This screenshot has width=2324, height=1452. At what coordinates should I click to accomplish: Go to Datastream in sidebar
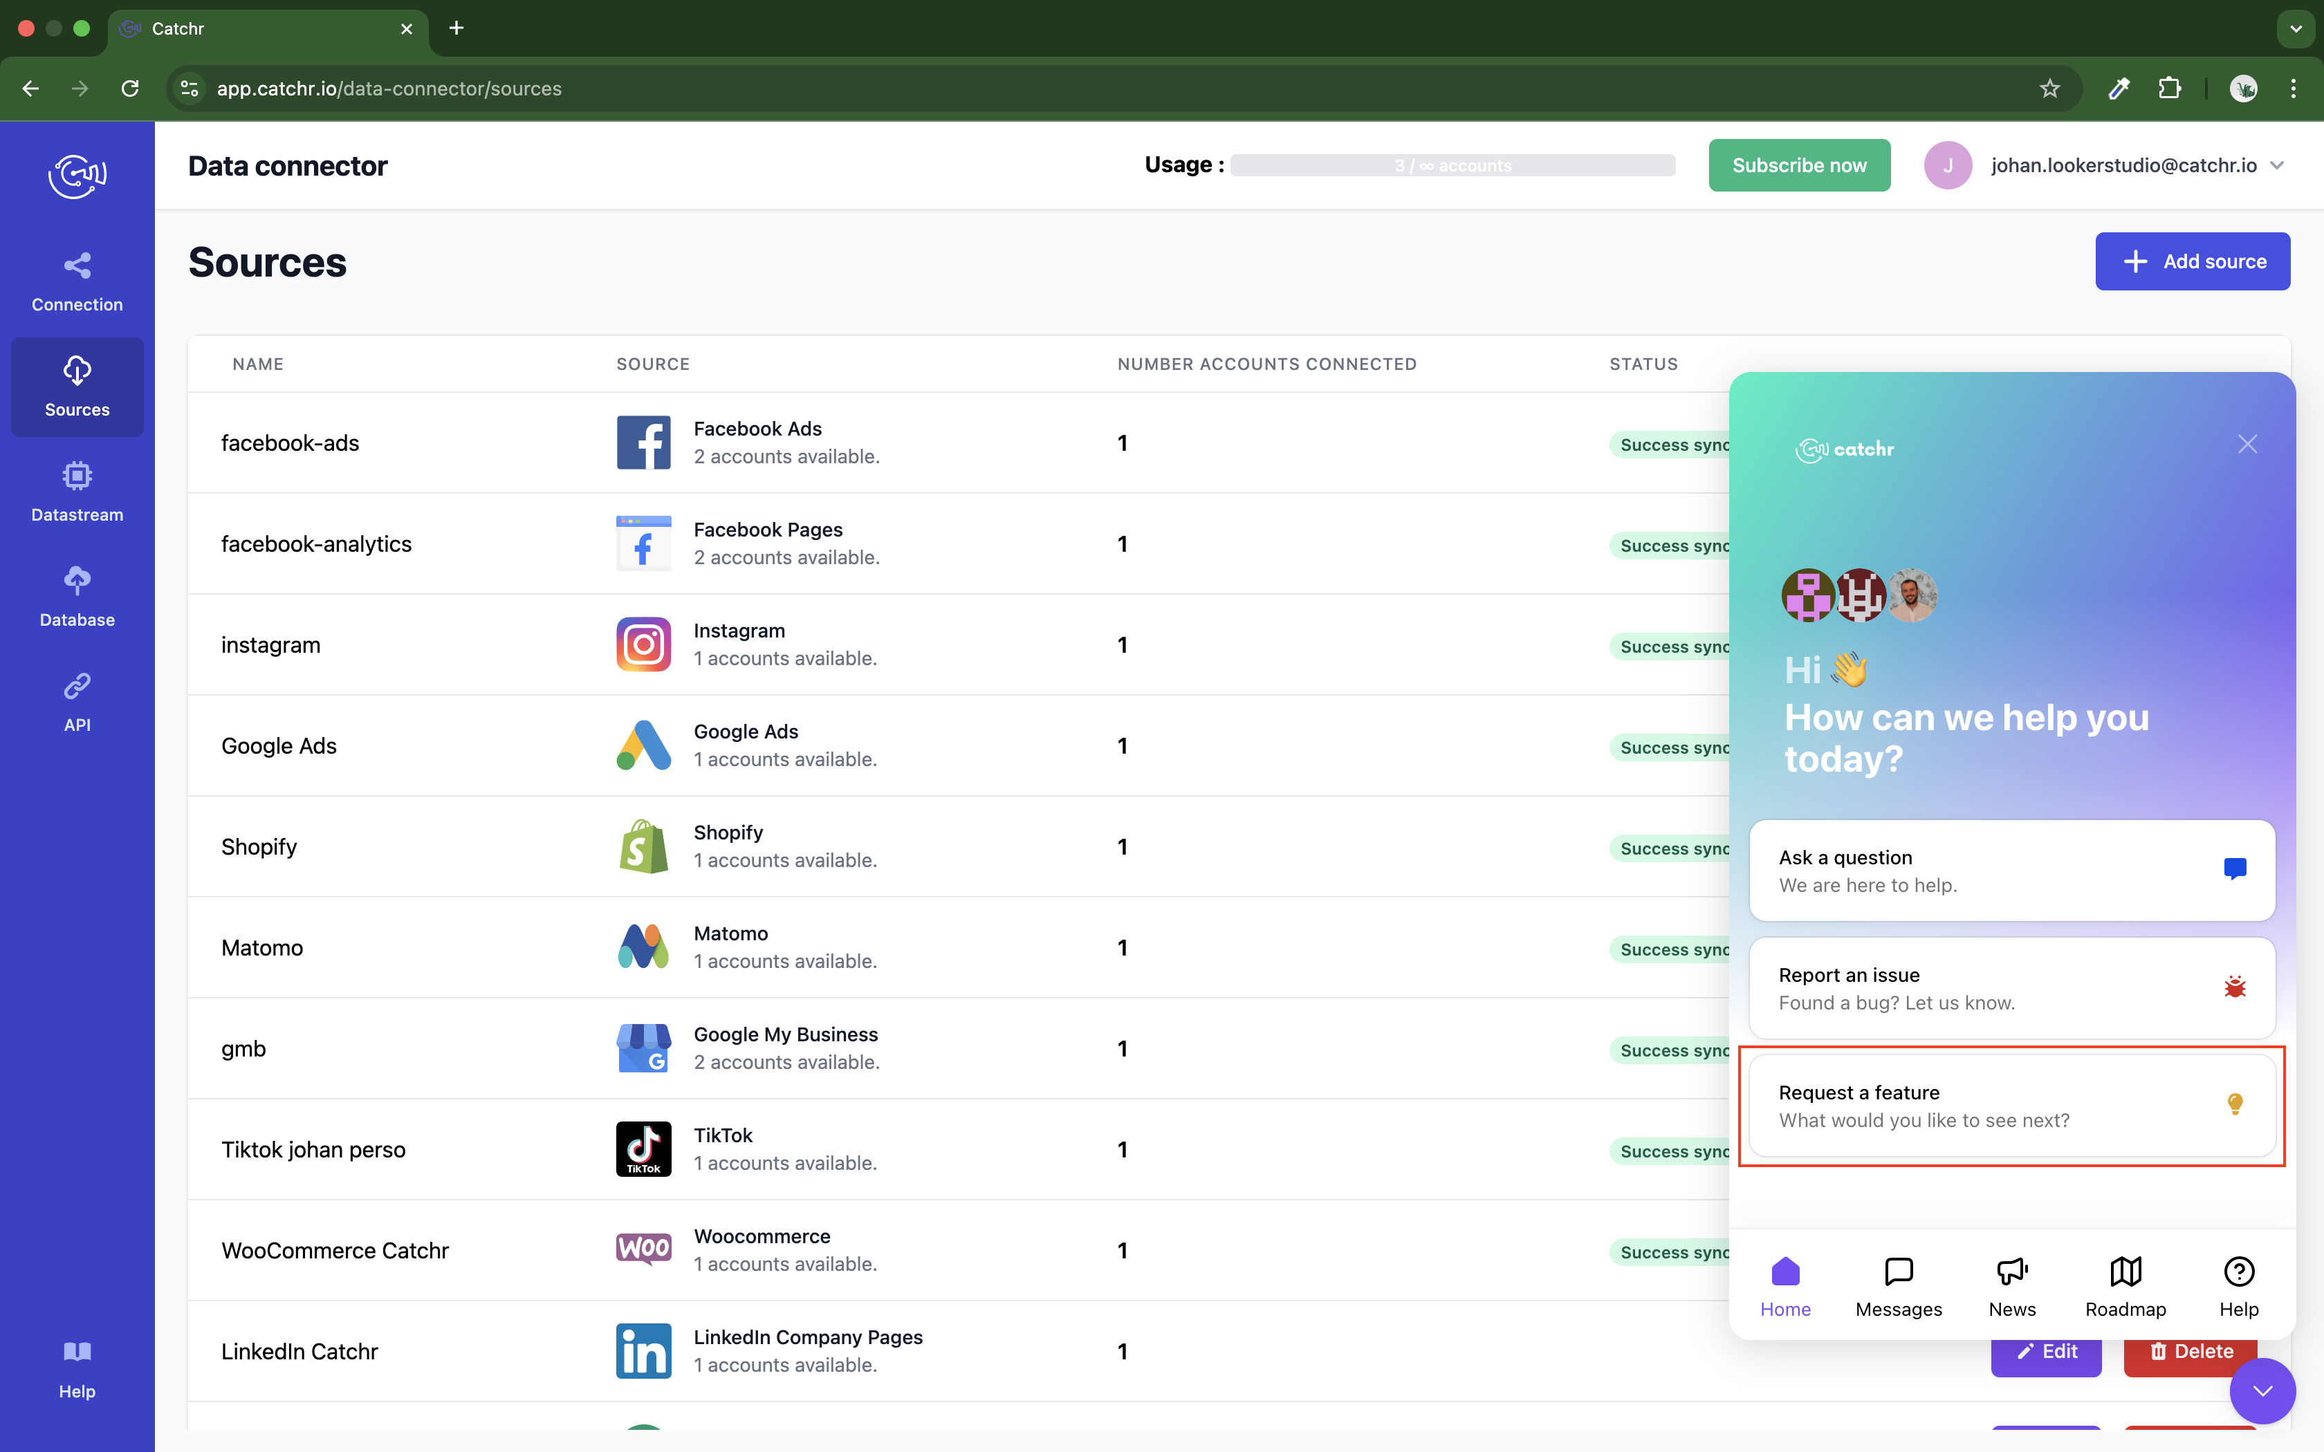[77, 492]
